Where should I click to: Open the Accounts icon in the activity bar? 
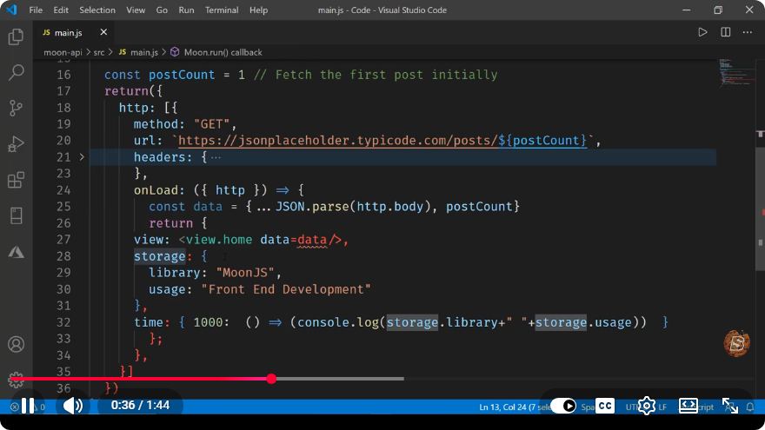16,344
